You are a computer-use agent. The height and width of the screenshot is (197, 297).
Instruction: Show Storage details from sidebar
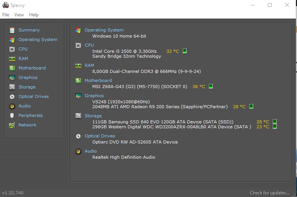click(x=27, y=87)
